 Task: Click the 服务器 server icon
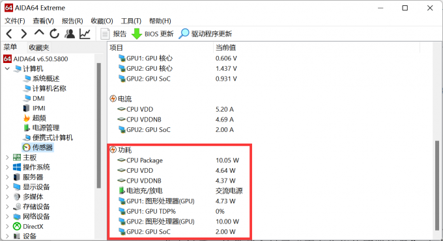pos(17,177)
